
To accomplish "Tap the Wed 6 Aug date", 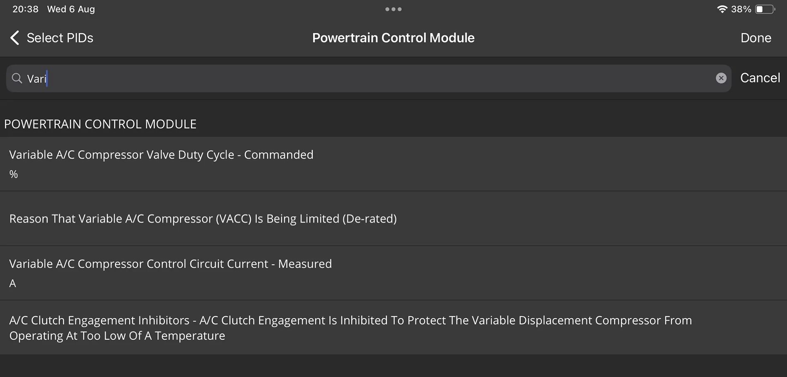I will pyautogui.click(x=71, y=9).
